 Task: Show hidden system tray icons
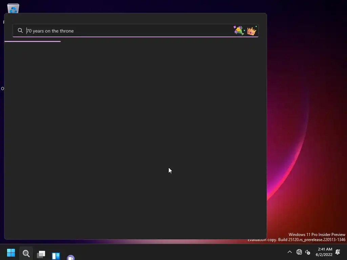coord(289,252)
